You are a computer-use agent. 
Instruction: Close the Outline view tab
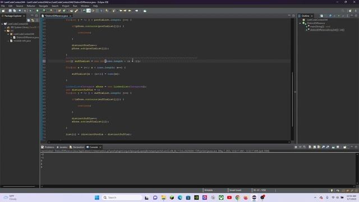pos(312,16)
